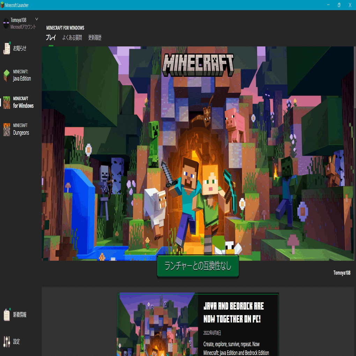Screen dimensions: 356x356
Task: Open the お知らせ sidebar label
Action: pos(20,48)
